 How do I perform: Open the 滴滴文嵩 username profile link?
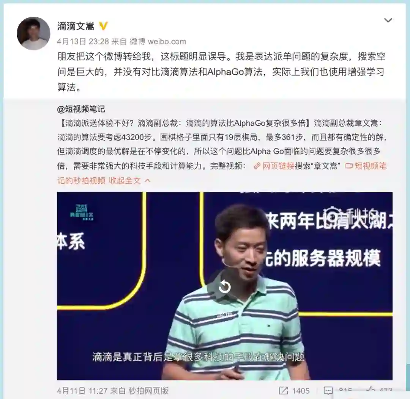pyautogui.click(x=76, y=26)
